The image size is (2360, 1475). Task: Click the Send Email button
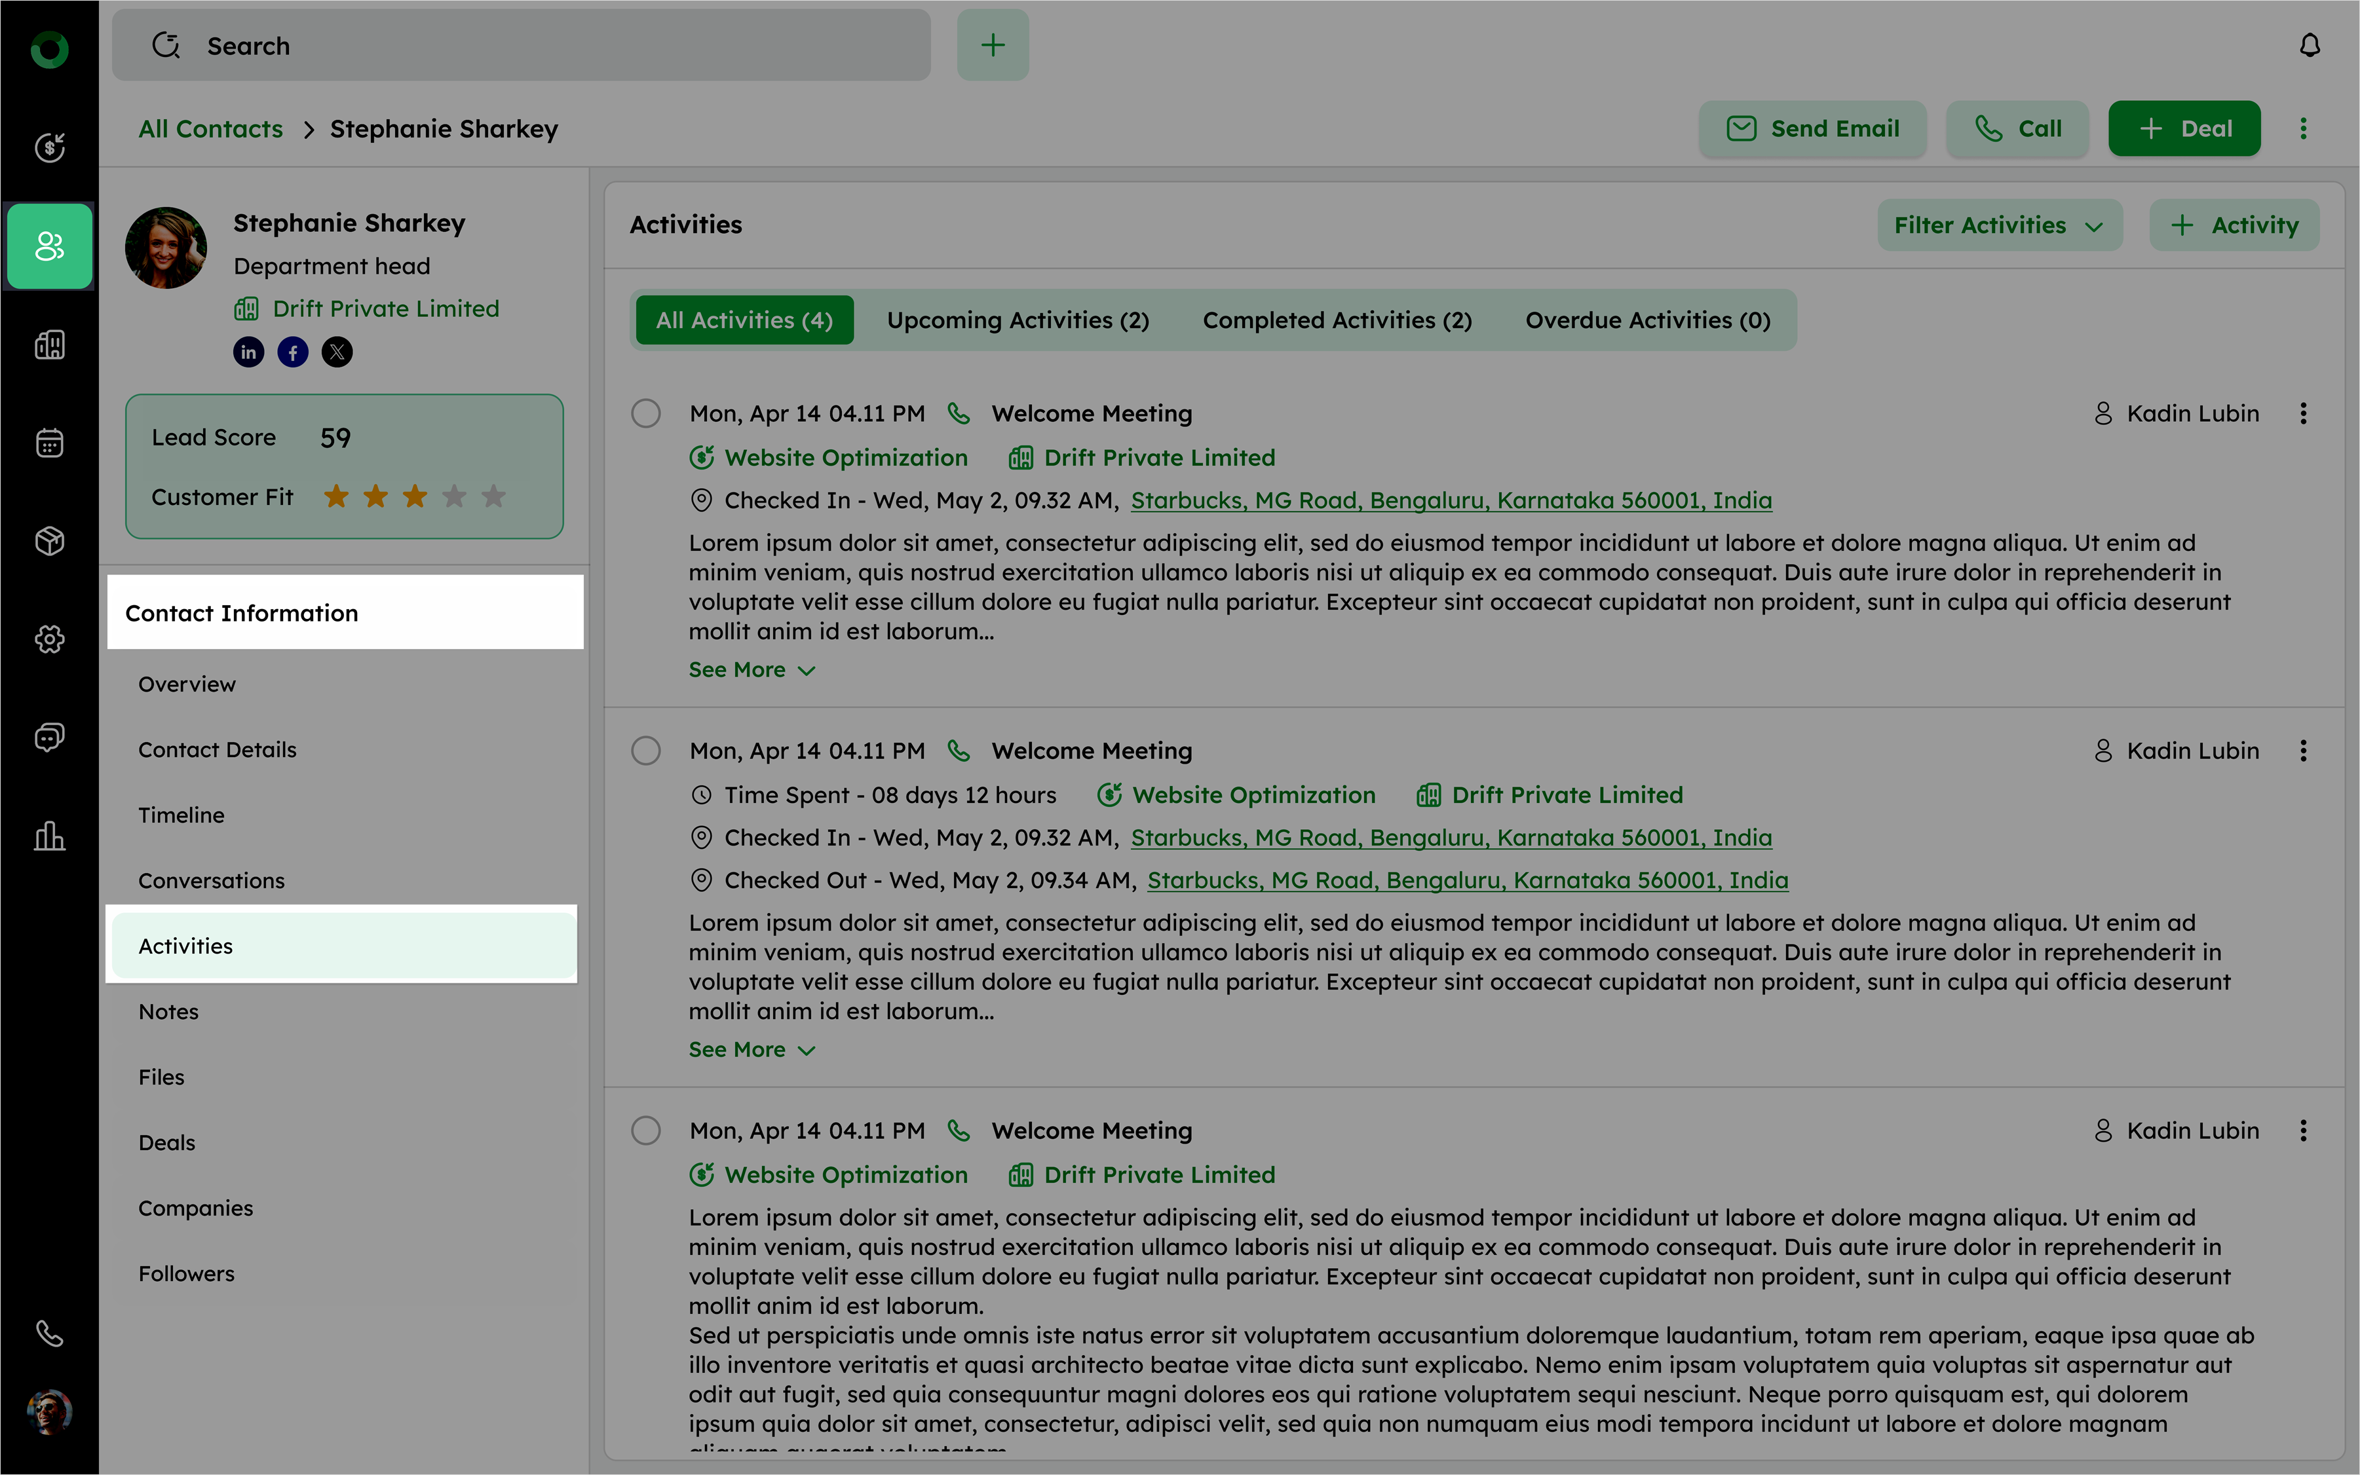coord(1813,129)
